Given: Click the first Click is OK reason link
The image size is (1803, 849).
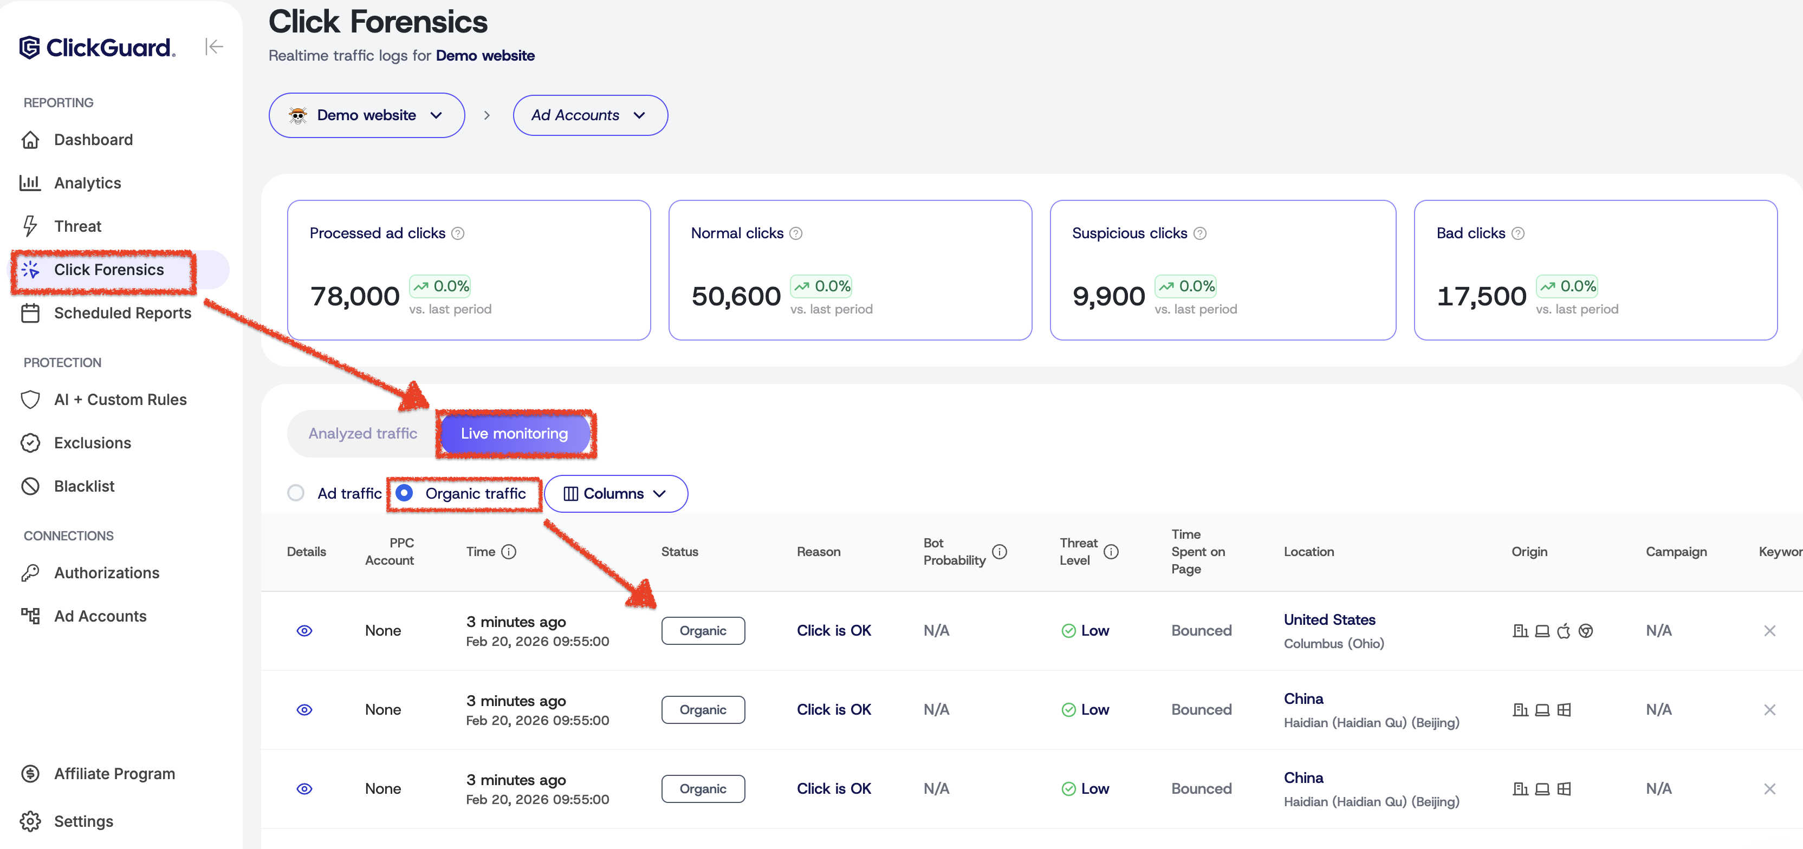Looking at the screenshot, I should pos(834,631).
